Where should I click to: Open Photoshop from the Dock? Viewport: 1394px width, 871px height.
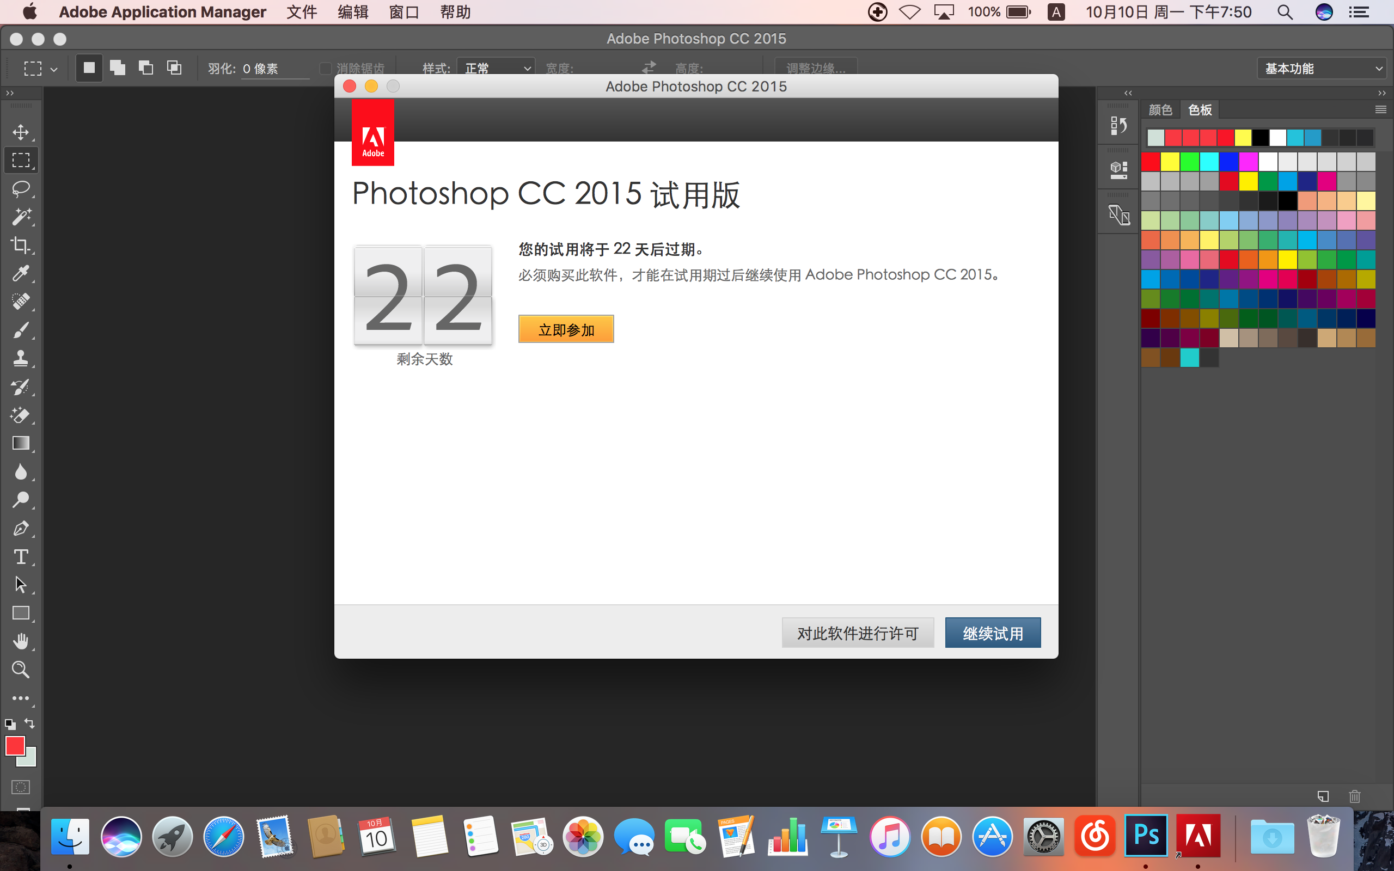pyautogui.click(x=1146, y=835)
